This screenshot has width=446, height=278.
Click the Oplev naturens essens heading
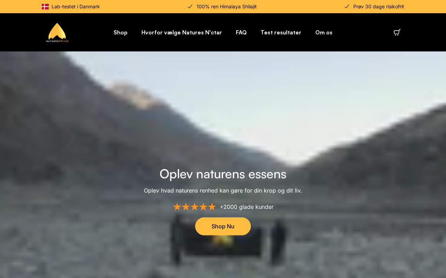223,174
